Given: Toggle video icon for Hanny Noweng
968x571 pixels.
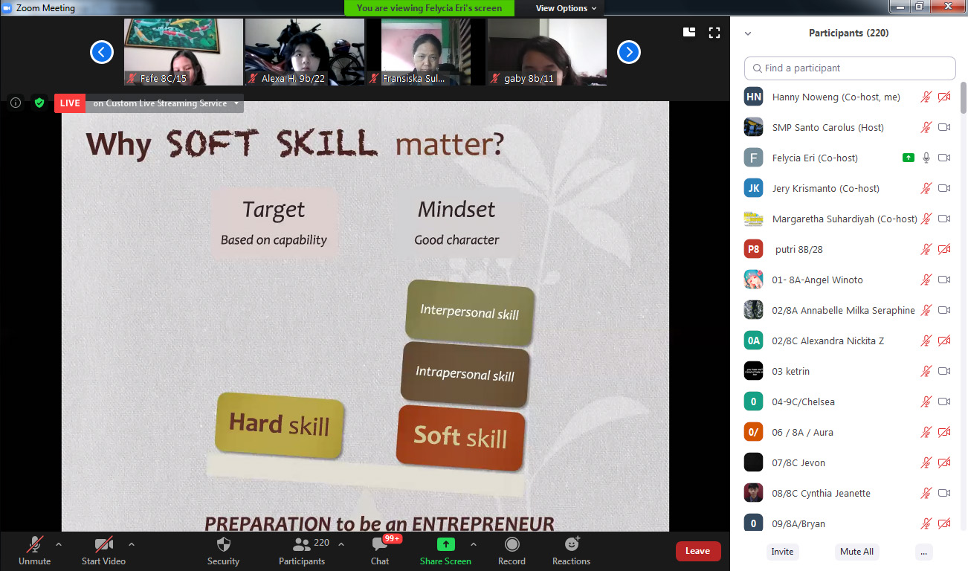Looking at the screenshot, I should click(944, 97).
